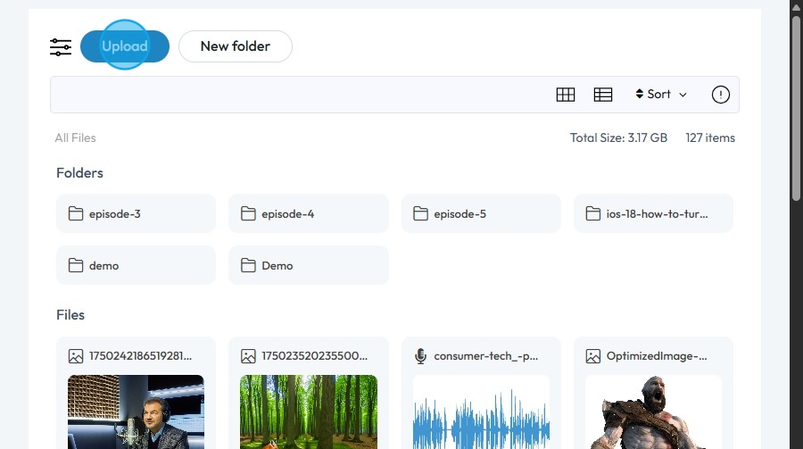
Task: Select file name consumer-tech_-p...
Action: point(486,356)
